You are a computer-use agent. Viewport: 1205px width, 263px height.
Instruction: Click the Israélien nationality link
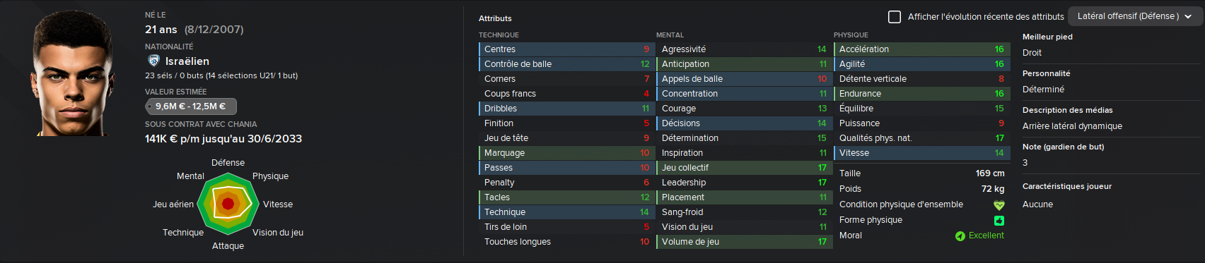pyautogui.click(x=187, y=61)
